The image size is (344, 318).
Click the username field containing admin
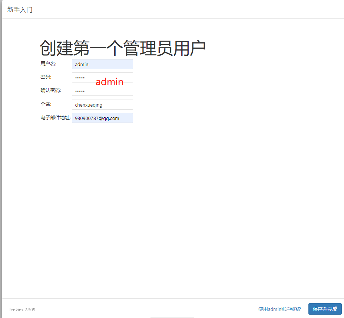(102, 64)
